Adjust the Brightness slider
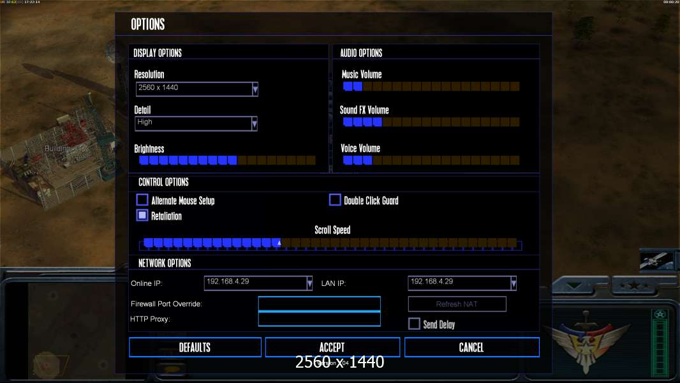680x383 pixels. tap(227, 160)
